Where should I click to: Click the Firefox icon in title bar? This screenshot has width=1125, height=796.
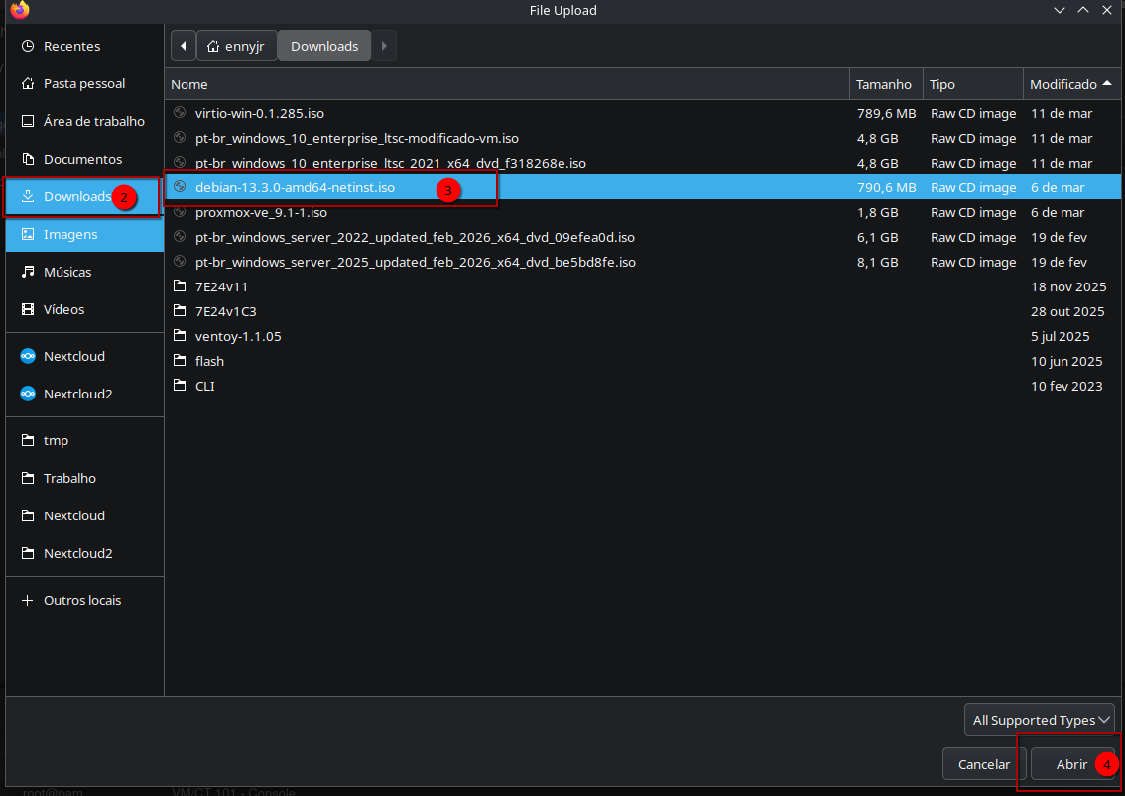[x=20, y=11]
